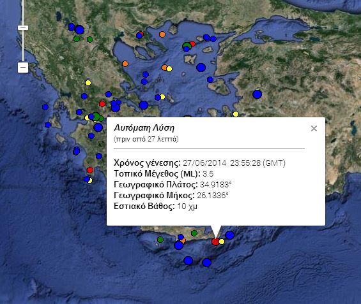Select the orange marker on the Thessaly coast
Screen dimensions: 361x304
(x=125, y=64)
